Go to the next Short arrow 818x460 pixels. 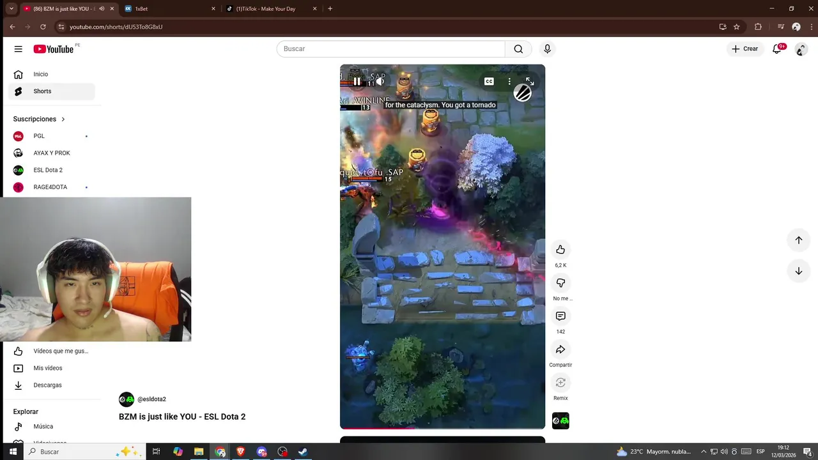(798, 271)
